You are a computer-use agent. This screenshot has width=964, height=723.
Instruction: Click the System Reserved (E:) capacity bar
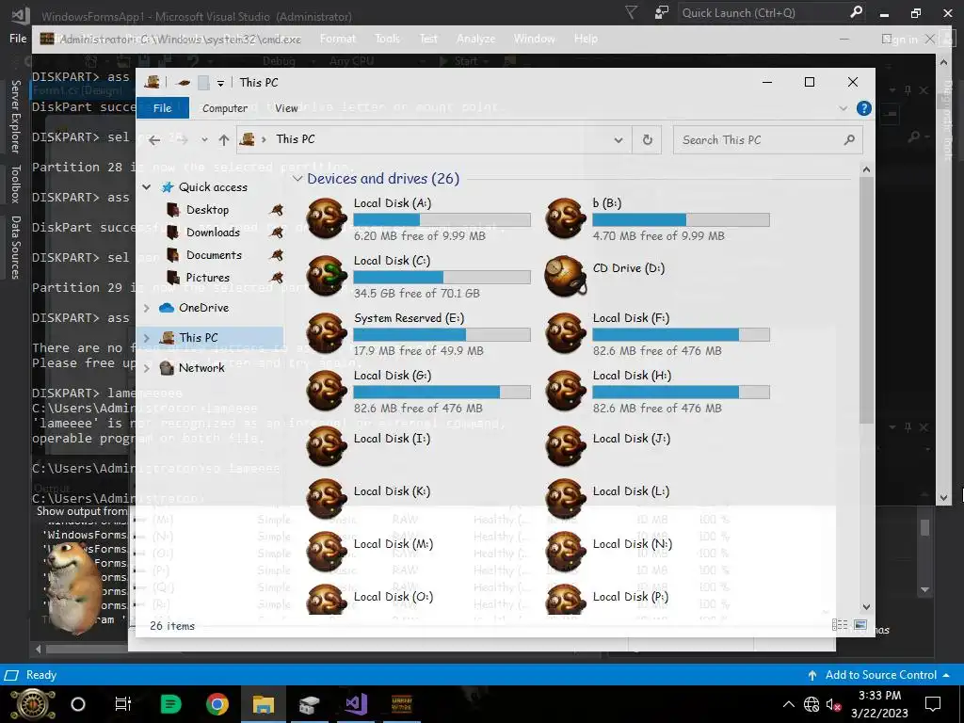[x=442, y=334]
